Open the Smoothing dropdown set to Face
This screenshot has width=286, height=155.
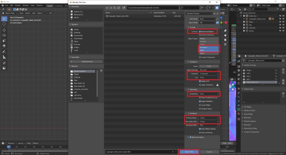tap(209, 94)
